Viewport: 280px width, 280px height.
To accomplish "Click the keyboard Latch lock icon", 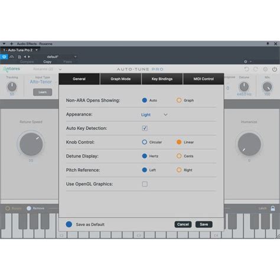I will coord(273,208).
